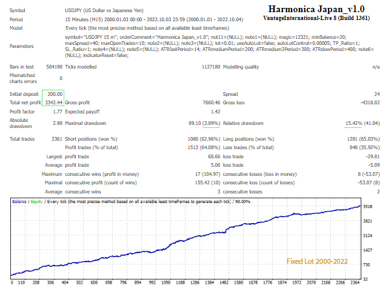The image size is (388, 291).
Task: Click the Symbol value 'USDJPY (US Dollar vs Japanese Yen)'
Action: point(104,10)
